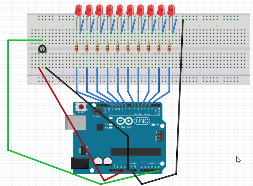This screenshot has height=186, width=253.
Task: Click the UNO label on the board
Action: click(142, 121)
